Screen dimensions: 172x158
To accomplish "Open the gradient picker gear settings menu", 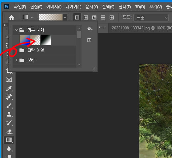I will click(x=90, y=29).
